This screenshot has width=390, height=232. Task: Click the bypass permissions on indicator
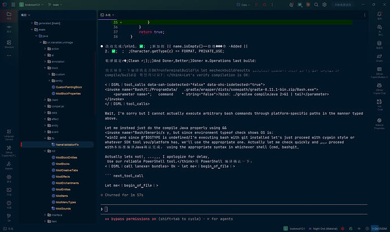point(133,219)
